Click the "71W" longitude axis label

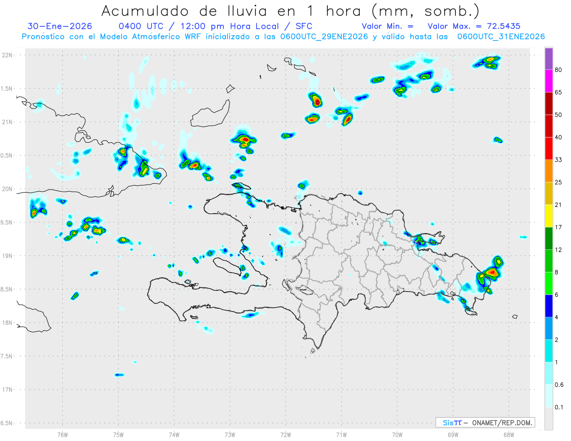(x=341, y=434)
